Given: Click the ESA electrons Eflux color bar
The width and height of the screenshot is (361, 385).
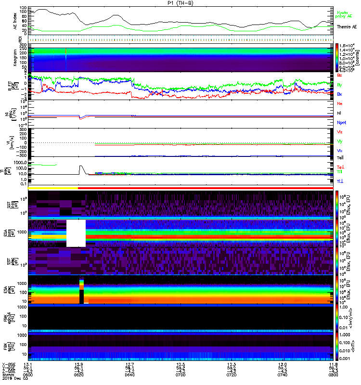Looking at the screenshot, I should (337, 290).
